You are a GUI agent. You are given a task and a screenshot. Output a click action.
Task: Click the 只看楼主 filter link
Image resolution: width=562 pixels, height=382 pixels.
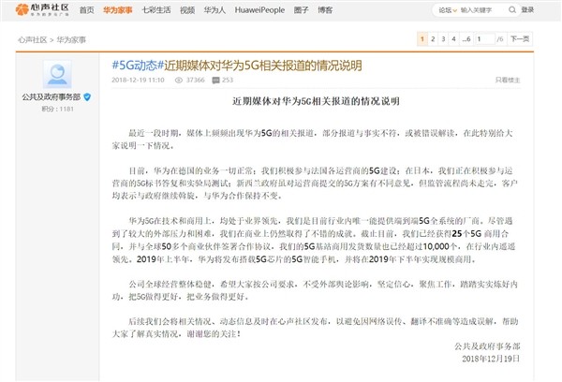[x=535, y=81]
